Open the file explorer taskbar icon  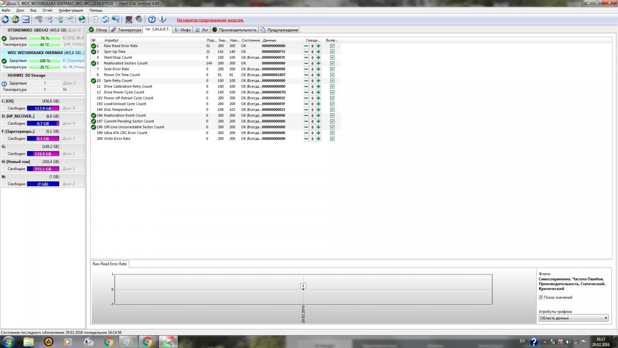click(29, 342)
